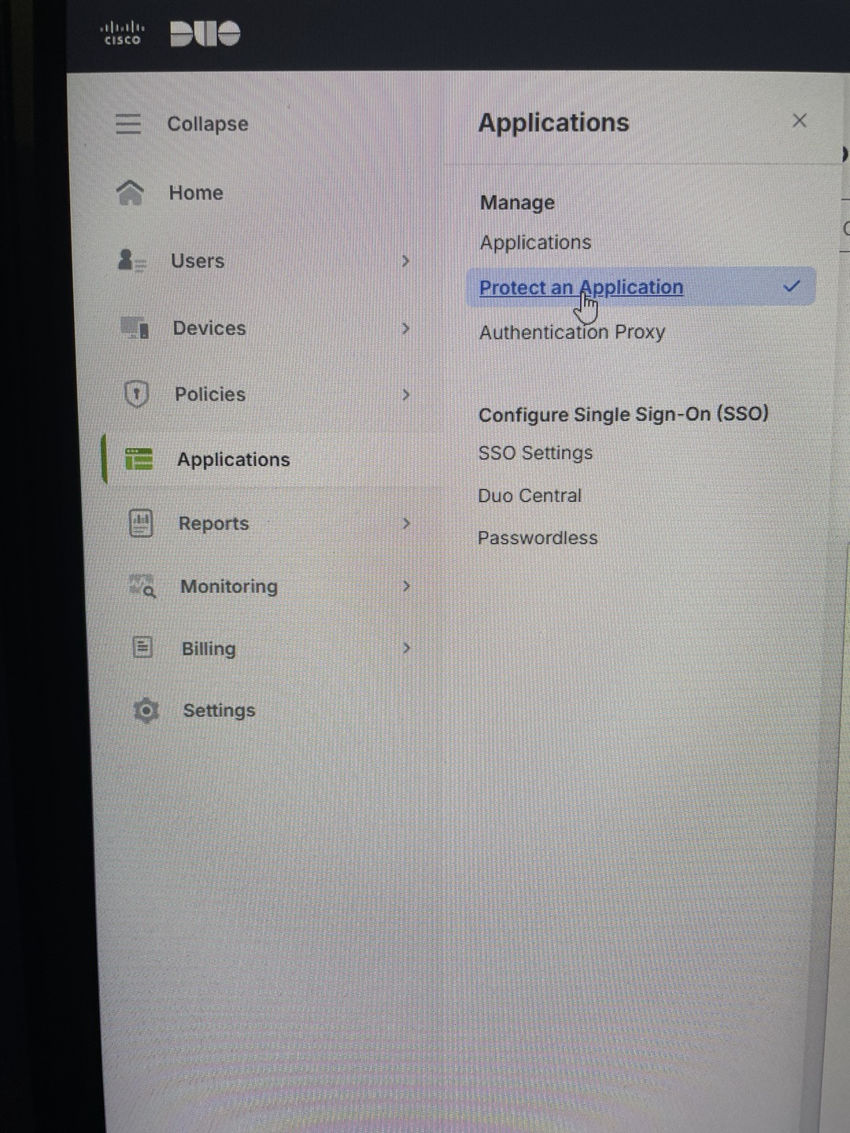Expand the Devices submenu chevron
The height and width of the screenshot is (1133, 850).
click(x=406, y=328)
